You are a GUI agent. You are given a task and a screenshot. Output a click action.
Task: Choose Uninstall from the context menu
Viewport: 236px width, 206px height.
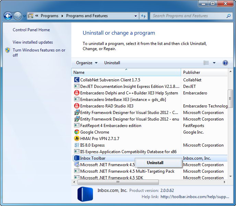[158, 163]
